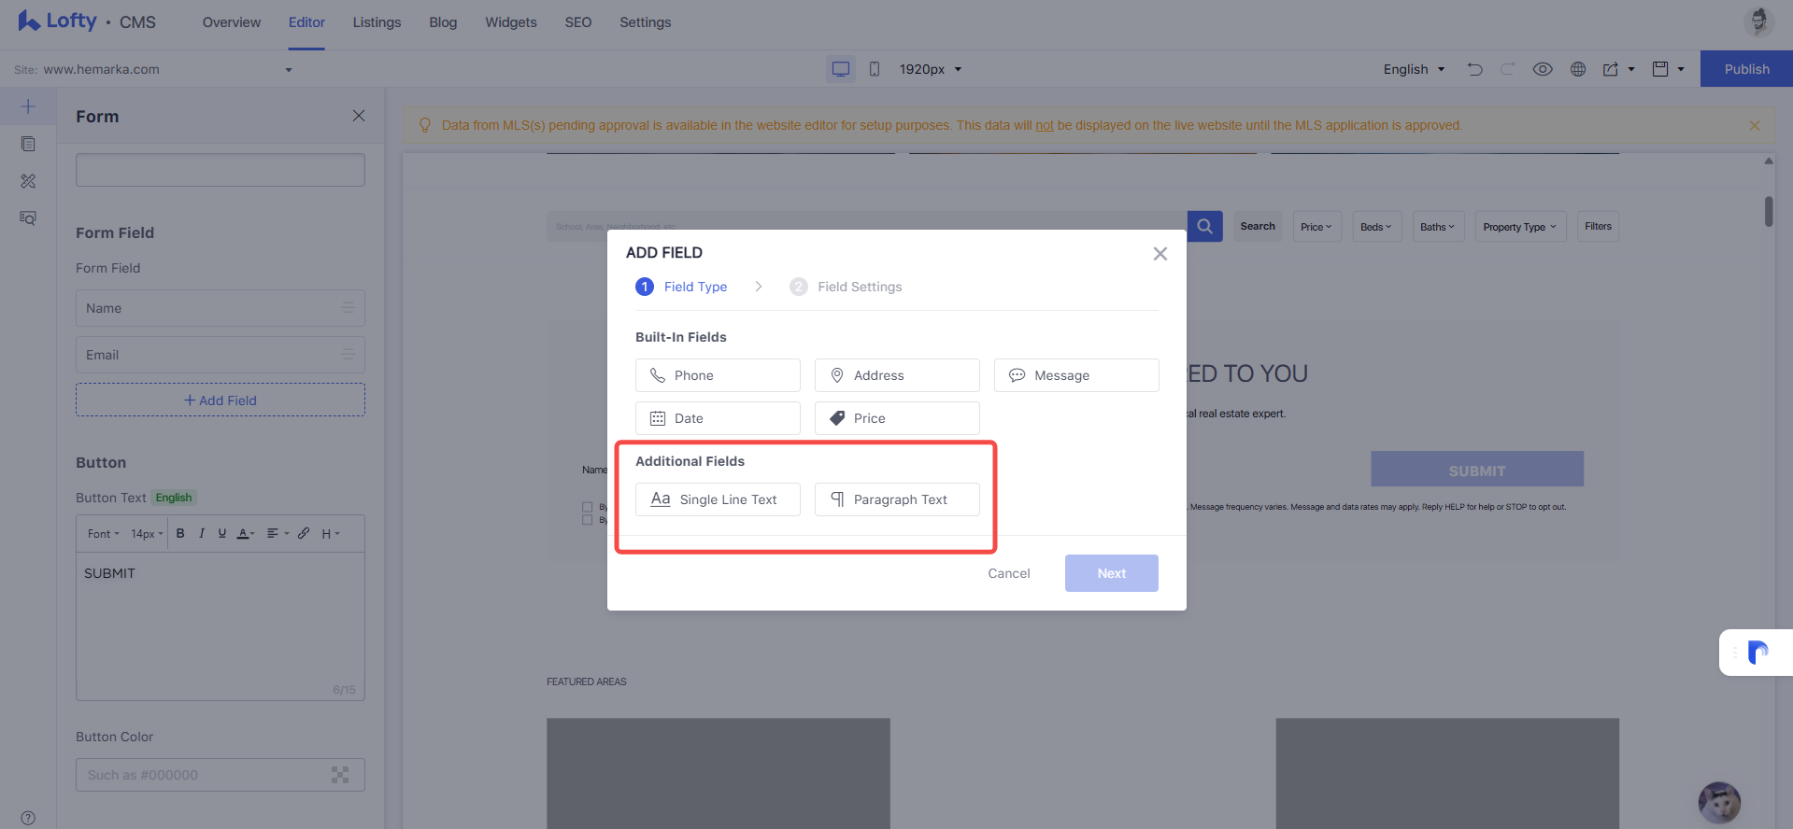Screen dimensions: 1793x829
Task: Click the Name field drag handle
Action: (348, 307)
